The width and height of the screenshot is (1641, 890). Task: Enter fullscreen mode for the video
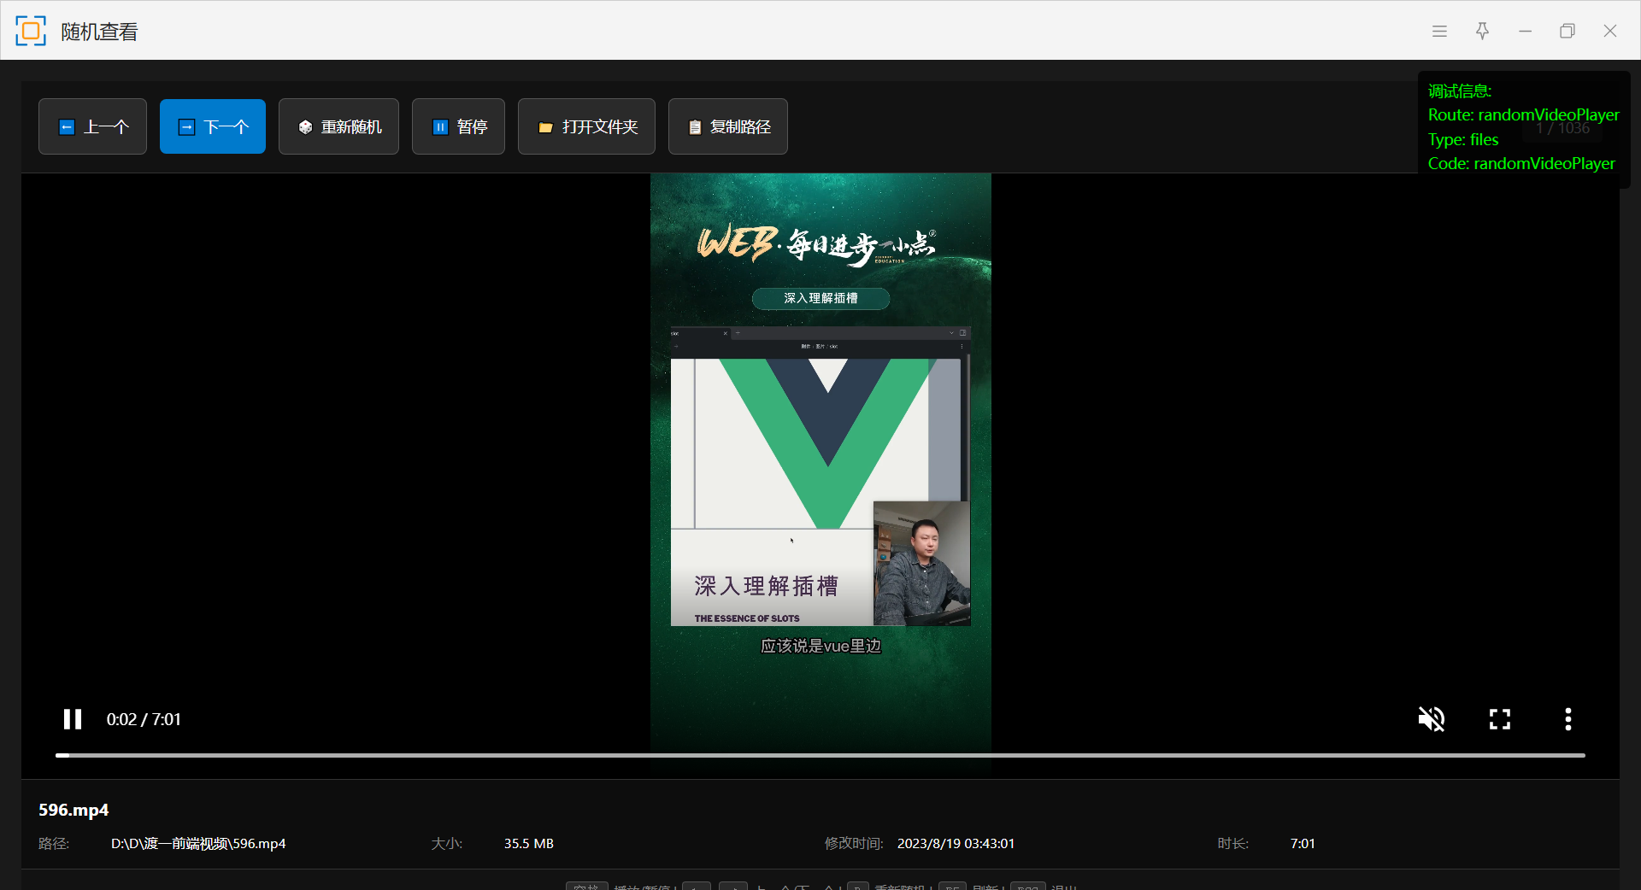(x=1500, y=719)
